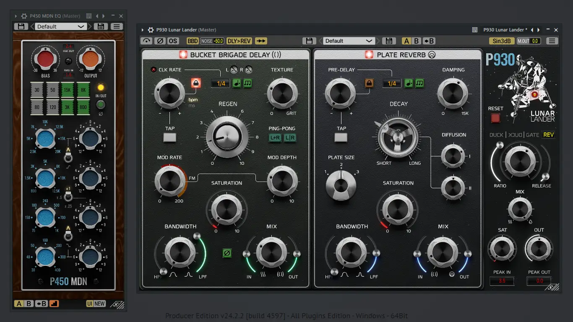The image size is (573, 322).
Task: Click the save-as floppy icon right of the Lunar Lander Default dropdown
Action: [x=389, y=41]
